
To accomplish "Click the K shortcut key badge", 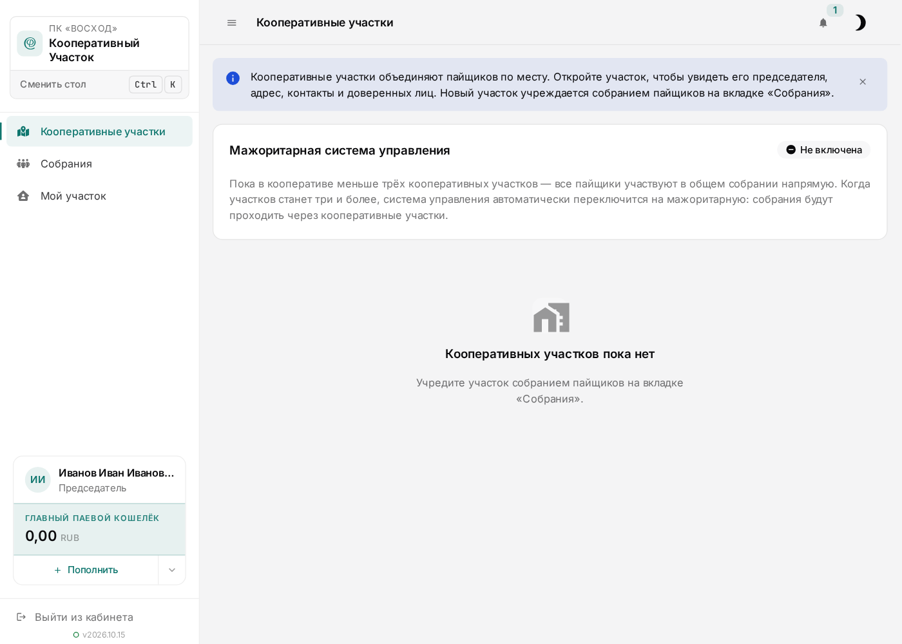I will (173, 84).
